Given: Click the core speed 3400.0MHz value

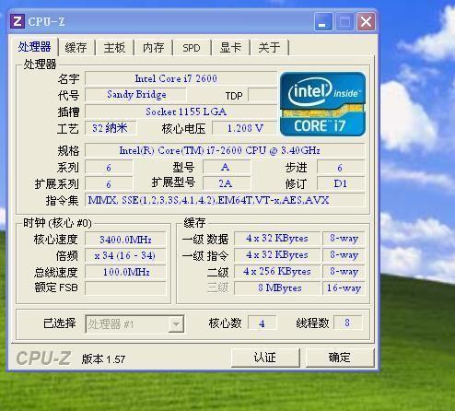Looking at the screenshot, I should pyautogui.click(x=125, y=240).
